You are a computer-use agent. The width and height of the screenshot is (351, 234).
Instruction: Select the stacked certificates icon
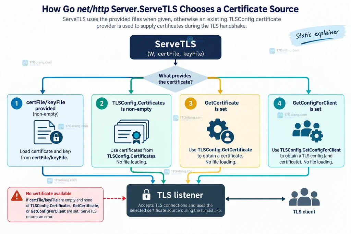pyautogui.click(x=132, y=132)
